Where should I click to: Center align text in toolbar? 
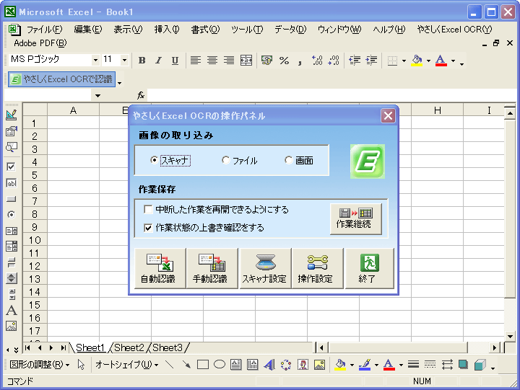coord(212,61)
